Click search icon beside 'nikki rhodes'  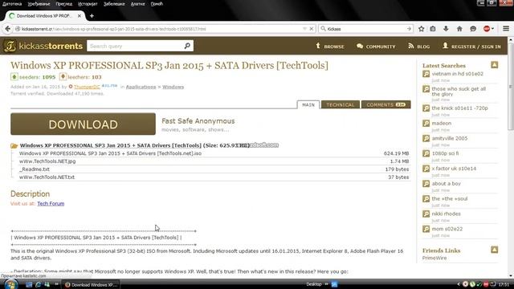(426, 214)
